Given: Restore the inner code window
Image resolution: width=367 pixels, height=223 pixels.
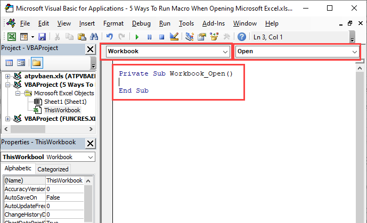Looking at the screenshot, I should pyautogui.click(x=350, y=23).
